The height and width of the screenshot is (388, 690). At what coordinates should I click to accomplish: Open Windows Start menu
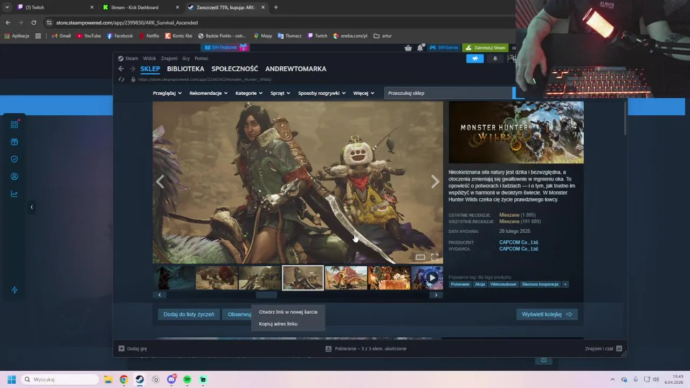[x=11, y=379]
